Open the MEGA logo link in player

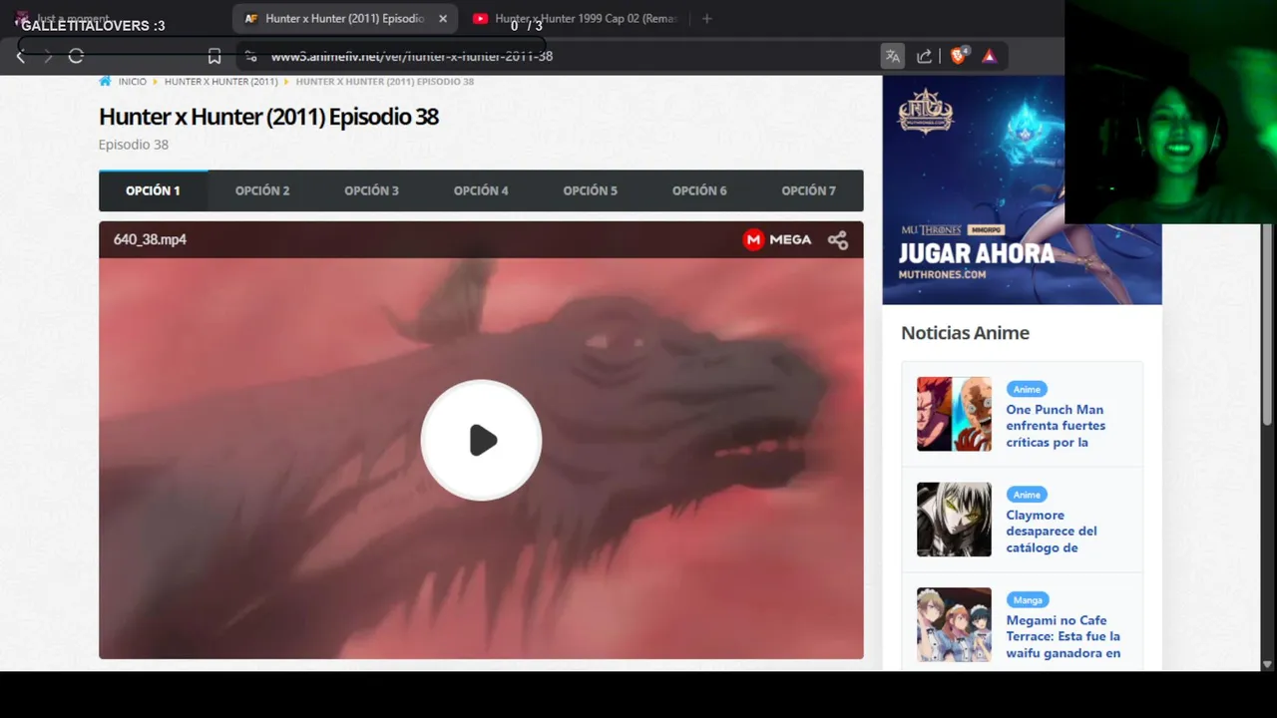777,239
